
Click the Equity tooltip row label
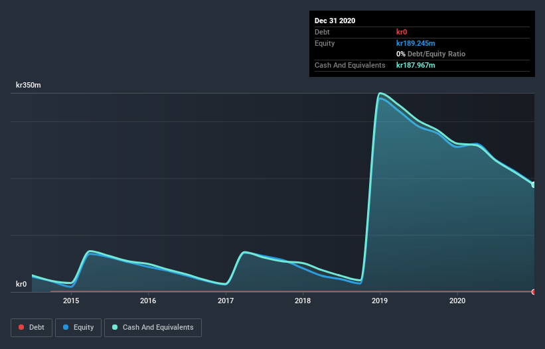tap(325, 43)
